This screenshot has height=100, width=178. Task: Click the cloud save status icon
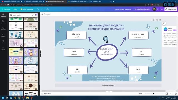click(48, 9)
